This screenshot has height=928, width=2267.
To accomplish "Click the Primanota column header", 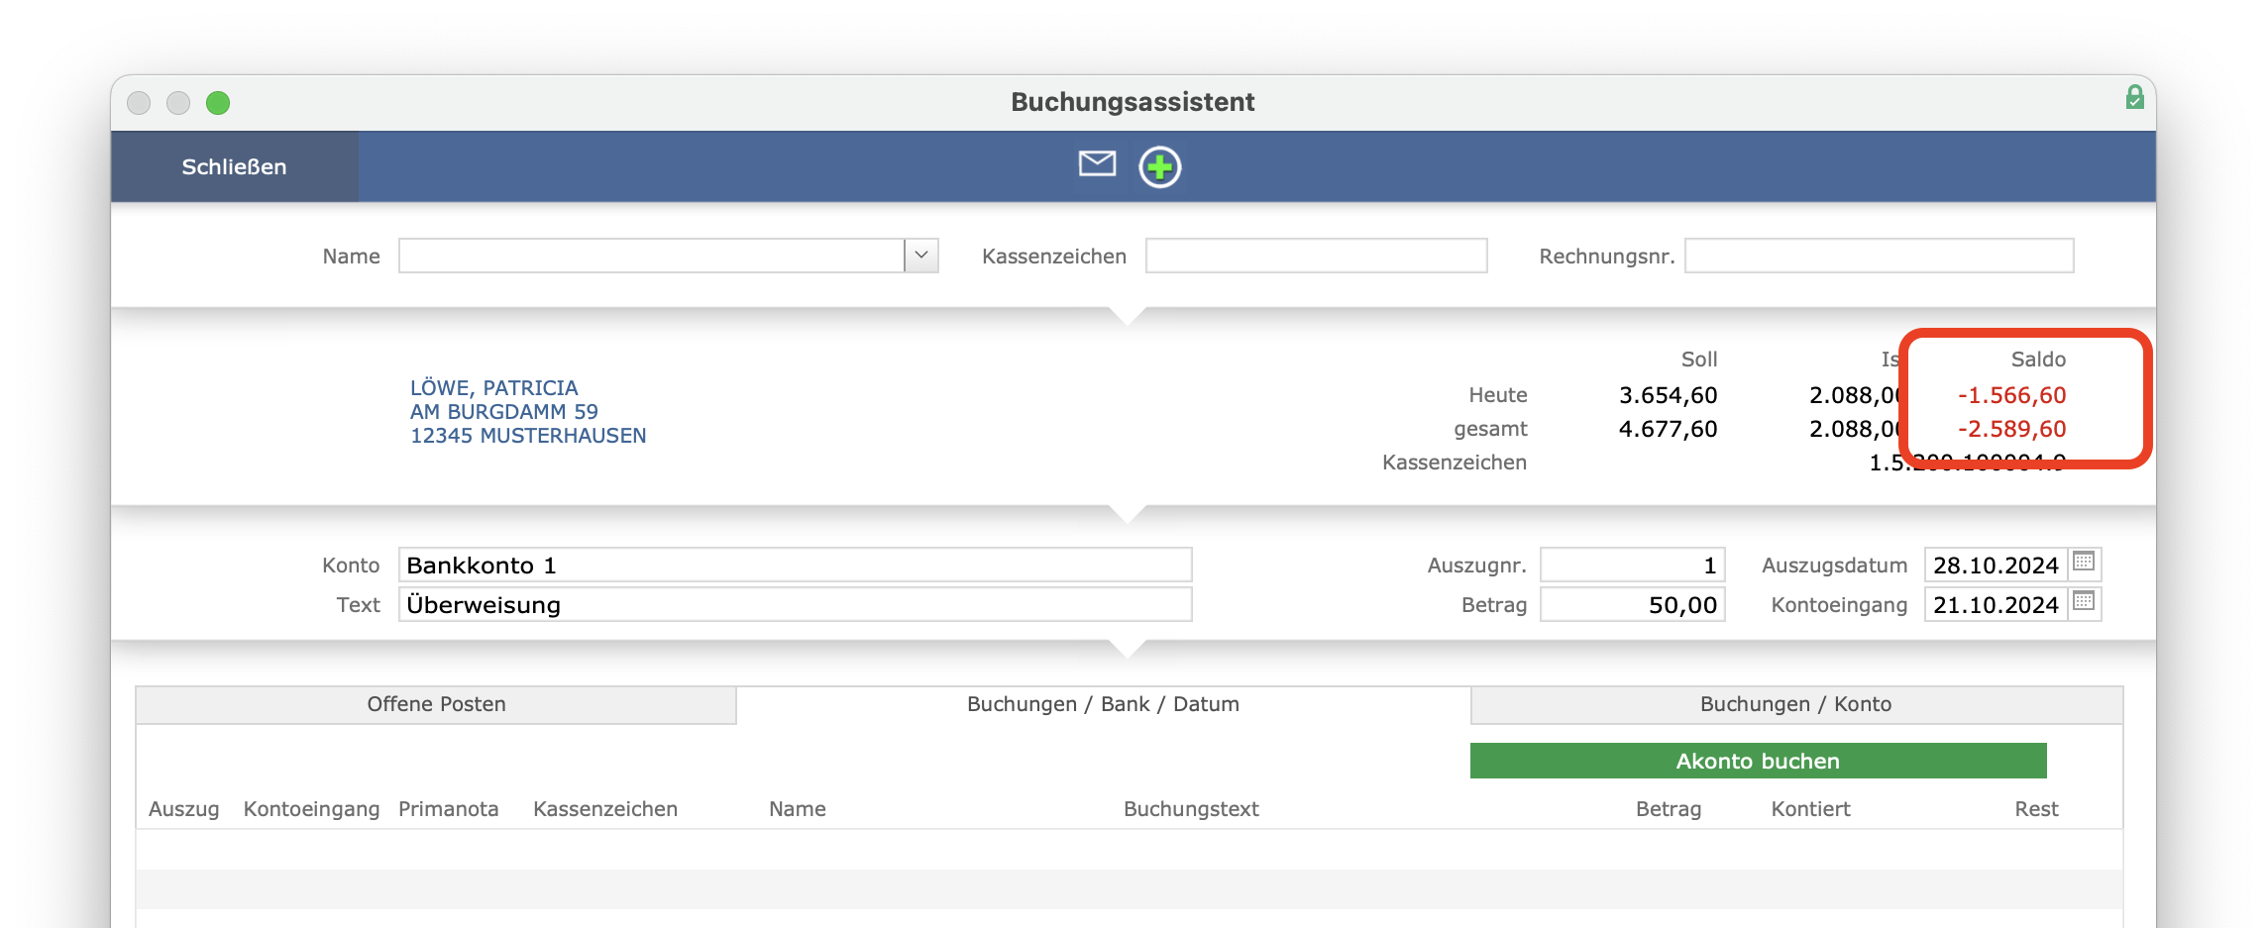I will coord(448,809).
